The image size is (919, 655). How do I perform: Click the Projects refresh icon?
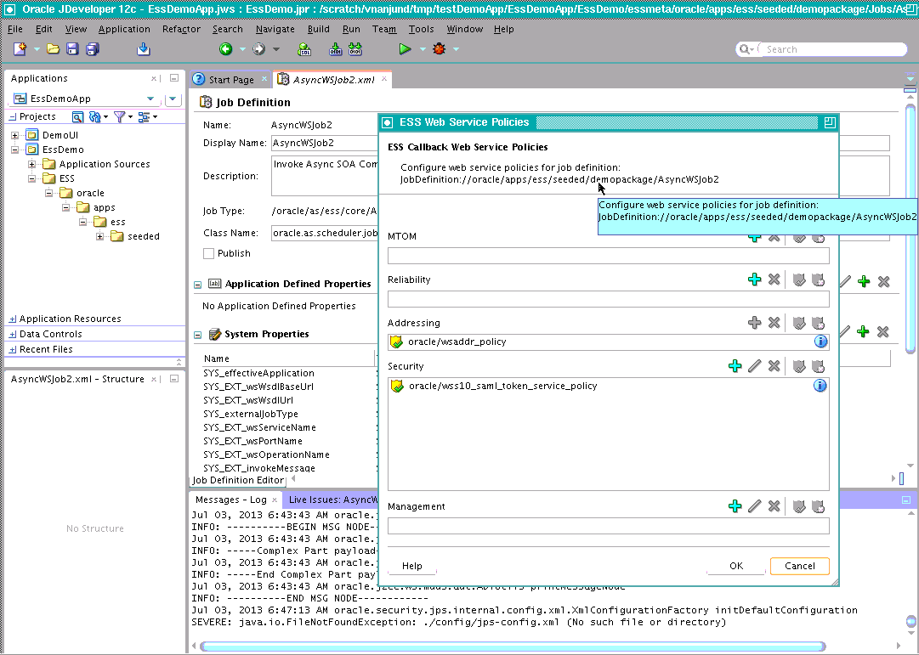click(95, 117)
